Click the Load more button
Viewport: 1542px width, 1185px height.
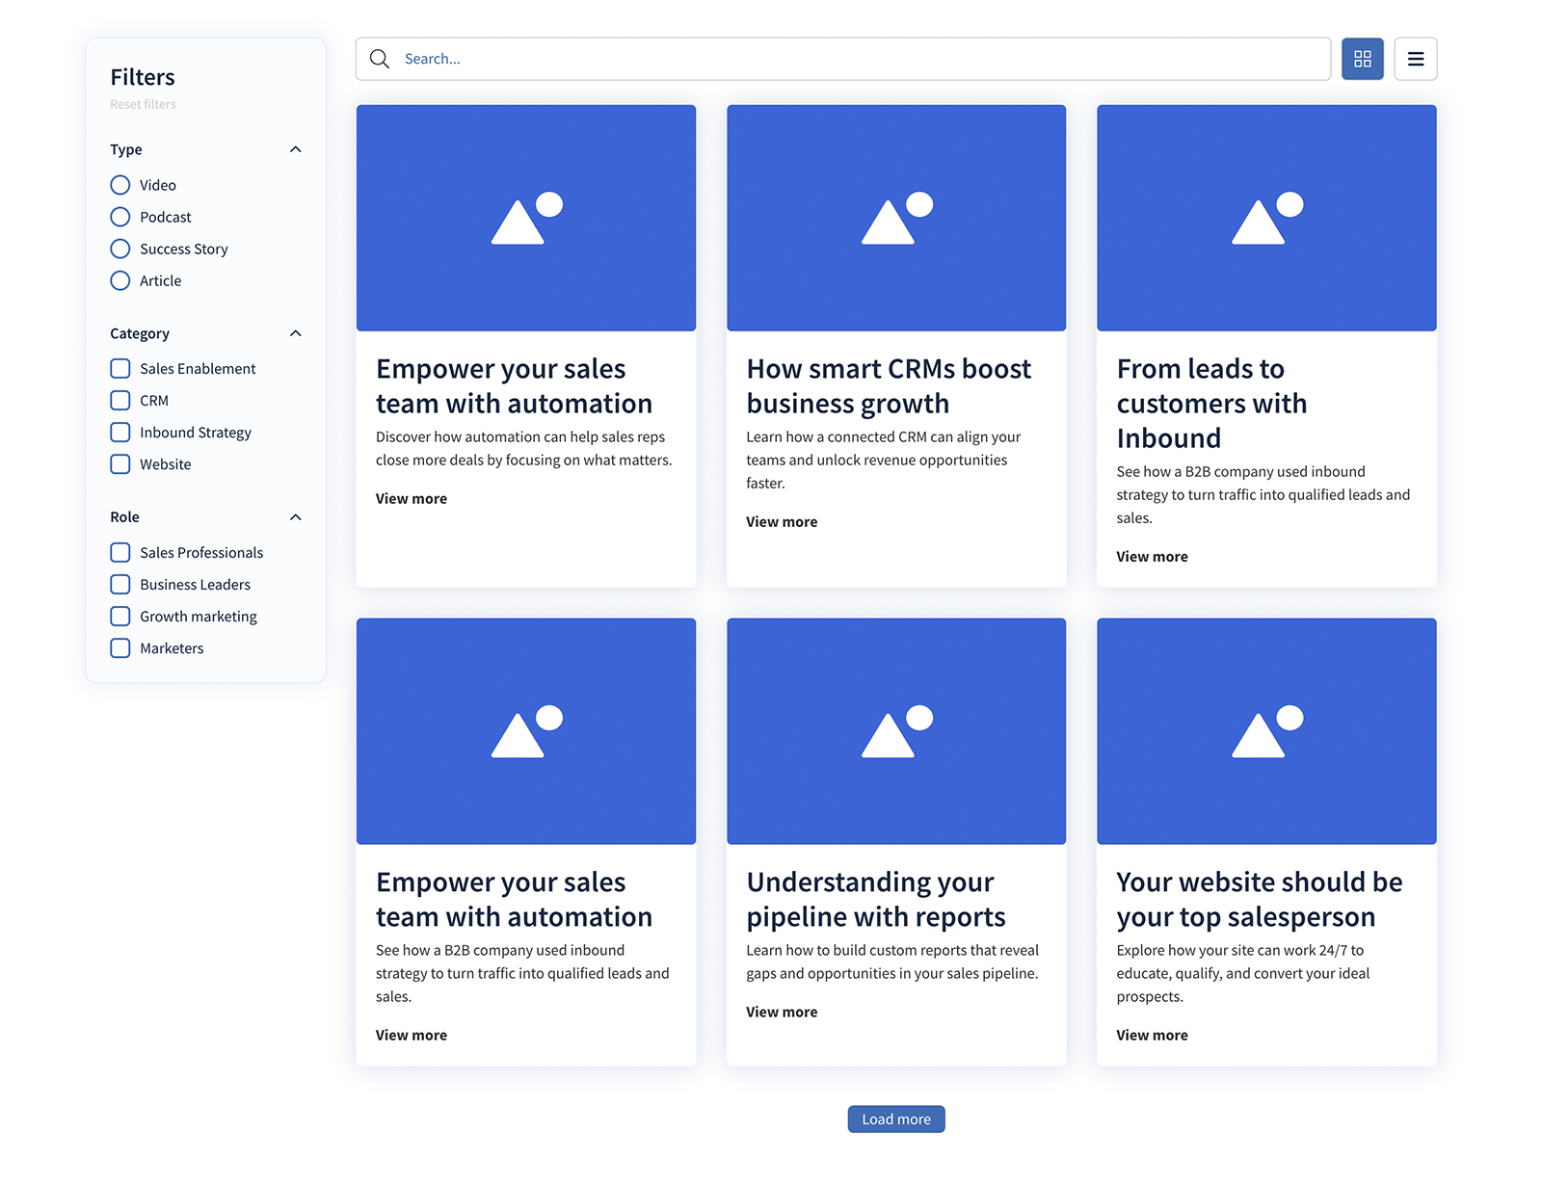895,1119
